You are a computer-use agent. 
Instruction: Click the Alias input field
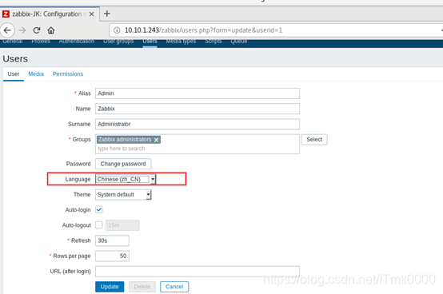198,93
